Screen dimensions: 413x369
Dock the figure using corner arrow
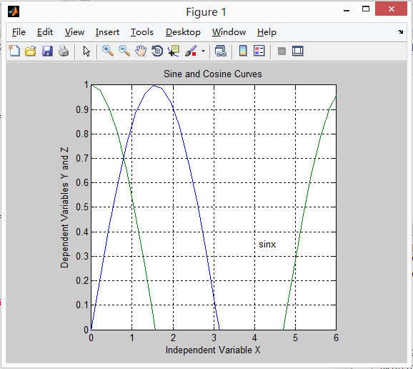[x=400, y=32]
